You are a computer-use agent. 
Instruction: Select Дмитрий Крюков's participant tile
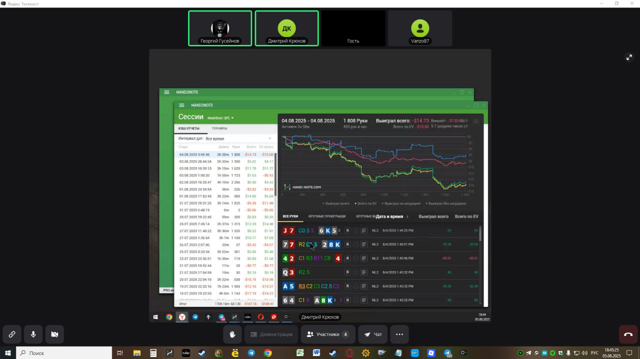tap(286, 28)
